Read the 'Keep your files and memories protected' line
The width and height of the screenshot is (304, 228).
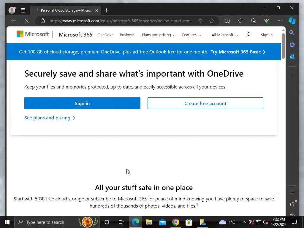pyautogui.click(x=125, y=87)
